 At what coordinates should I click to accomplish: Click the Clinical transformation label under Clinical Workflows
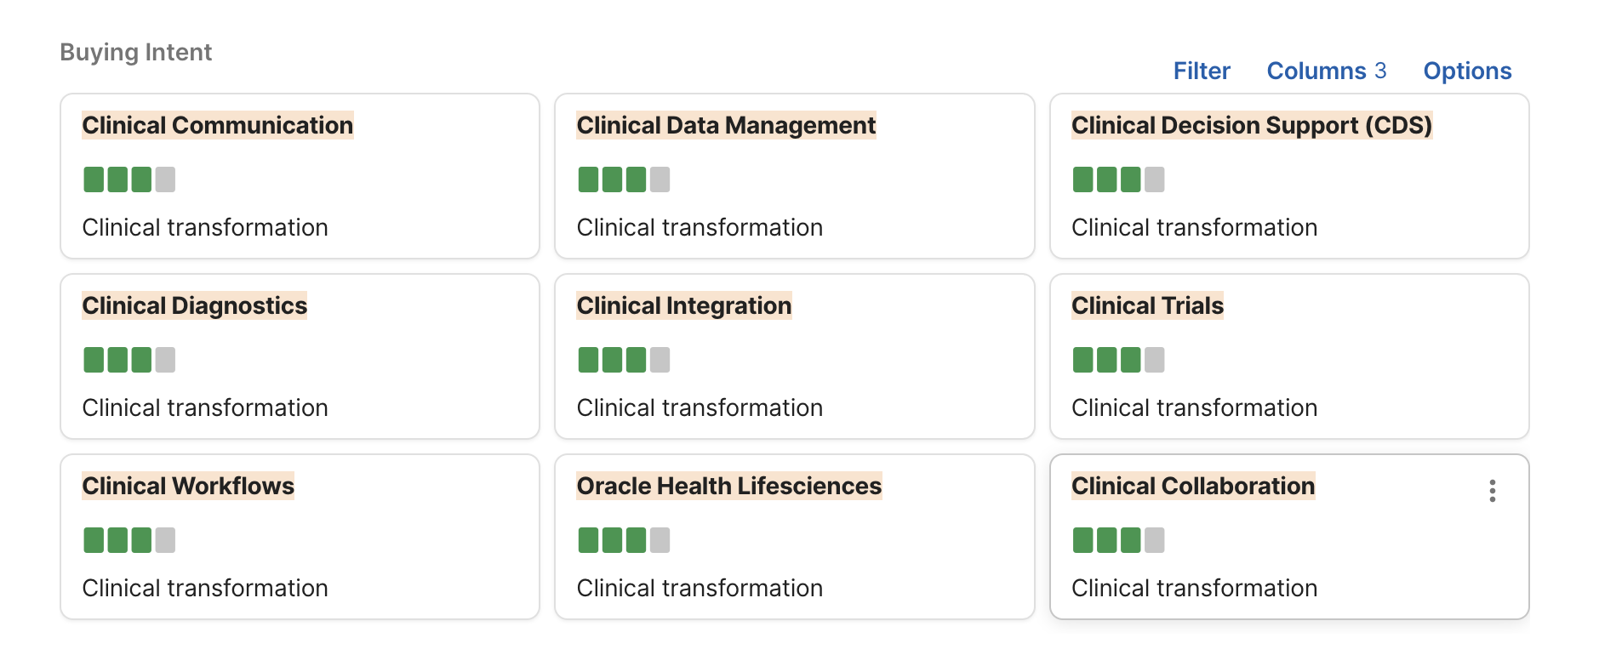(205, 588)
